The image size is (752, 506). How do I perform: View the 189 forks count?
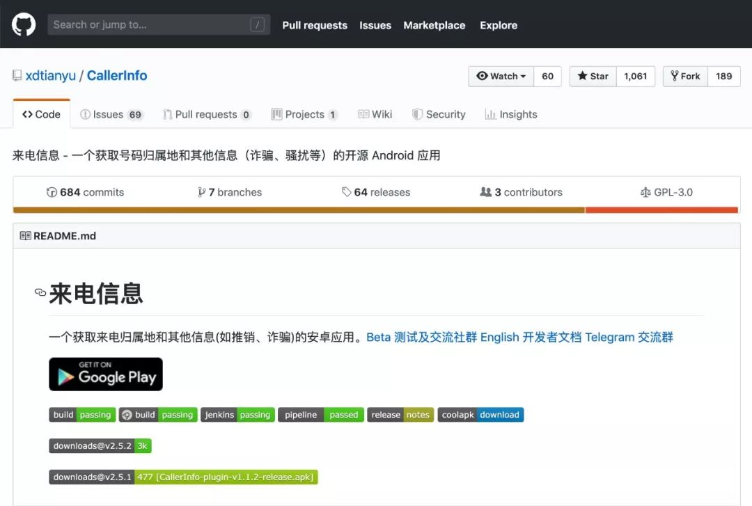coord(723,77)
